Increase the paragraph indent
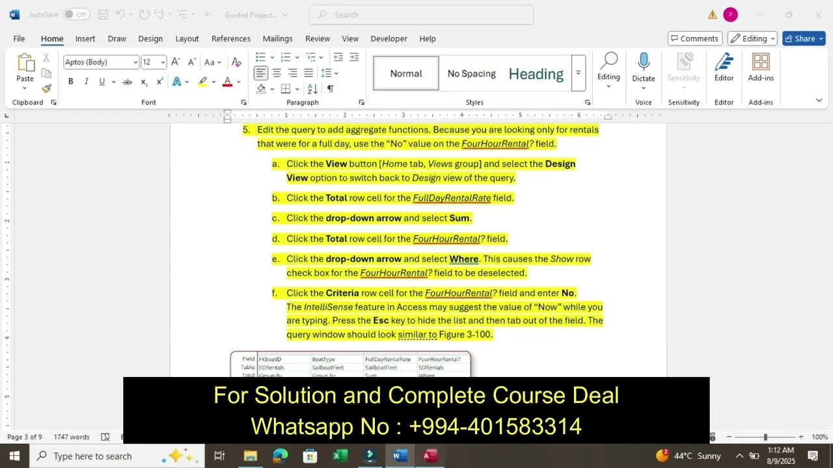The image size is (833, 468). [x=354, y=57]
